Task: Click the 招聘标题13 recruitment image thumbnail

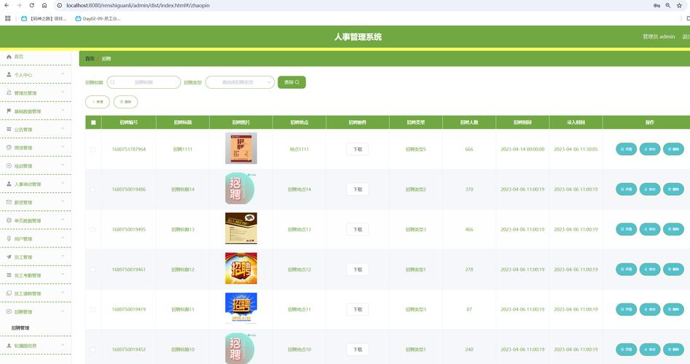Action: [x=240, y=229]
